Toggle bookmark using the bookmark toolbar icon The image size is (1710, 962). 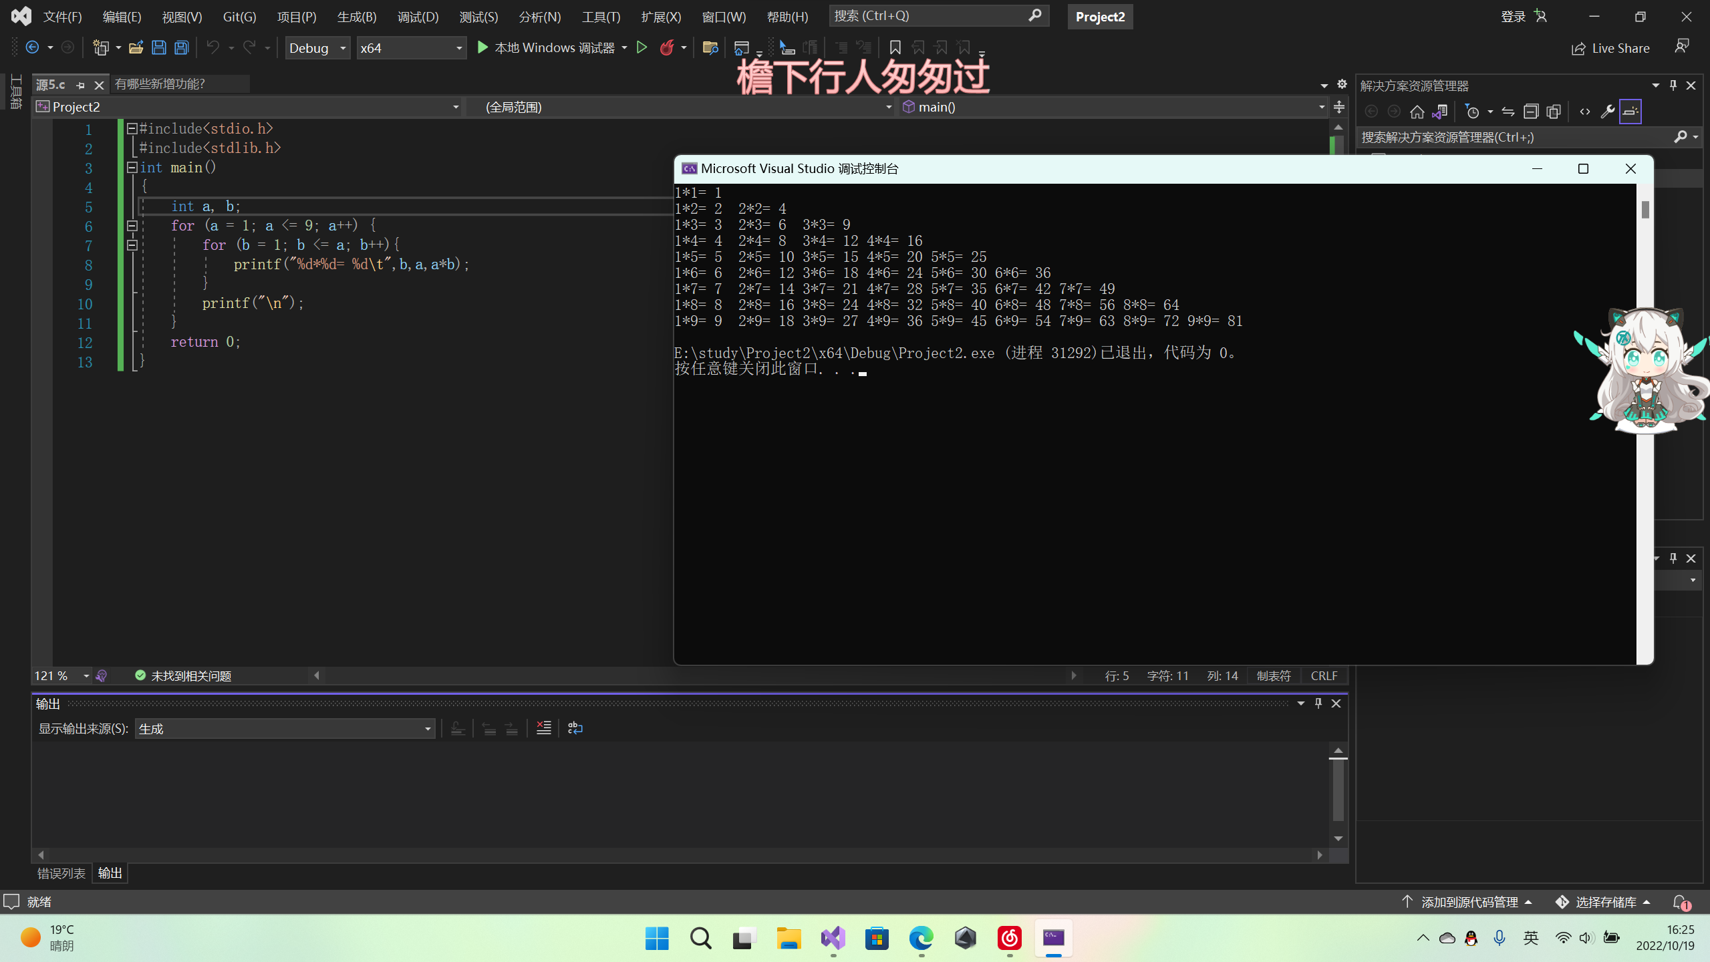(895, 47)
